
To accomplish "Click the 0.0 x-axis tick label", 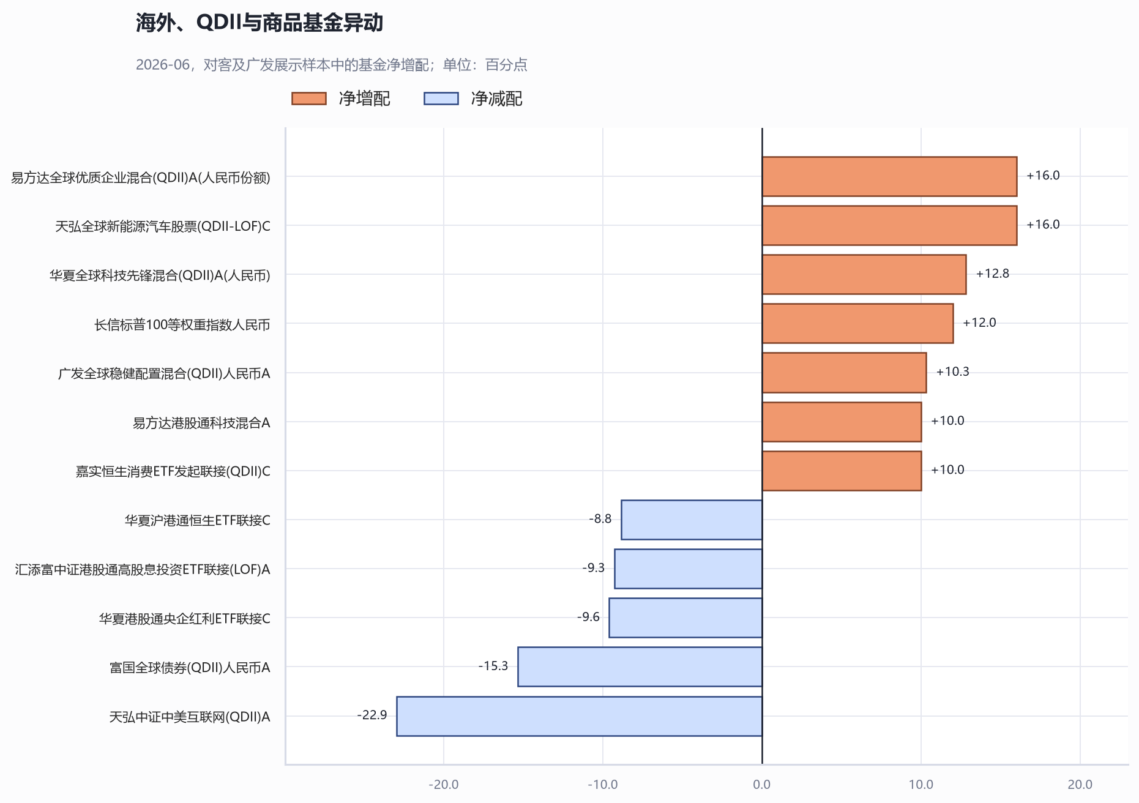I will (762, 785).
